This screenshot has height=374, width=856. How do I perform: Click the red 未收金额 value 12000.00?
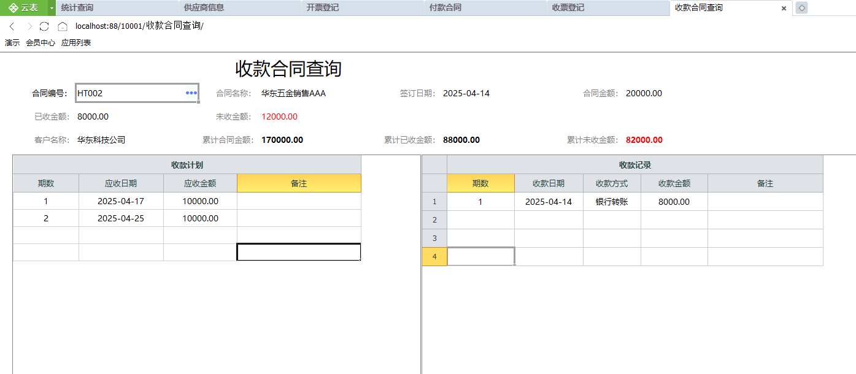pos(279,116)
